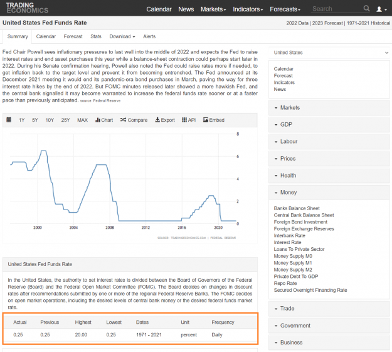The image size is (392, 352).
Task: Open the Download dropdown tab
Action: [x=122, y=36]
